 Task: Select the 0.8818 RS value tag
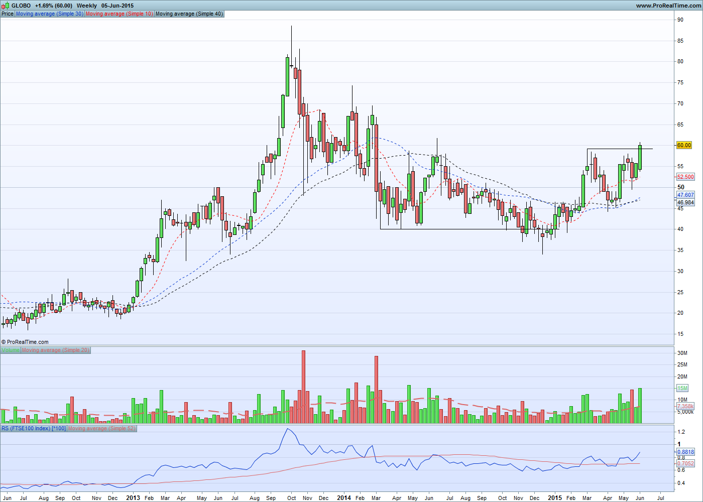(685, 452)
